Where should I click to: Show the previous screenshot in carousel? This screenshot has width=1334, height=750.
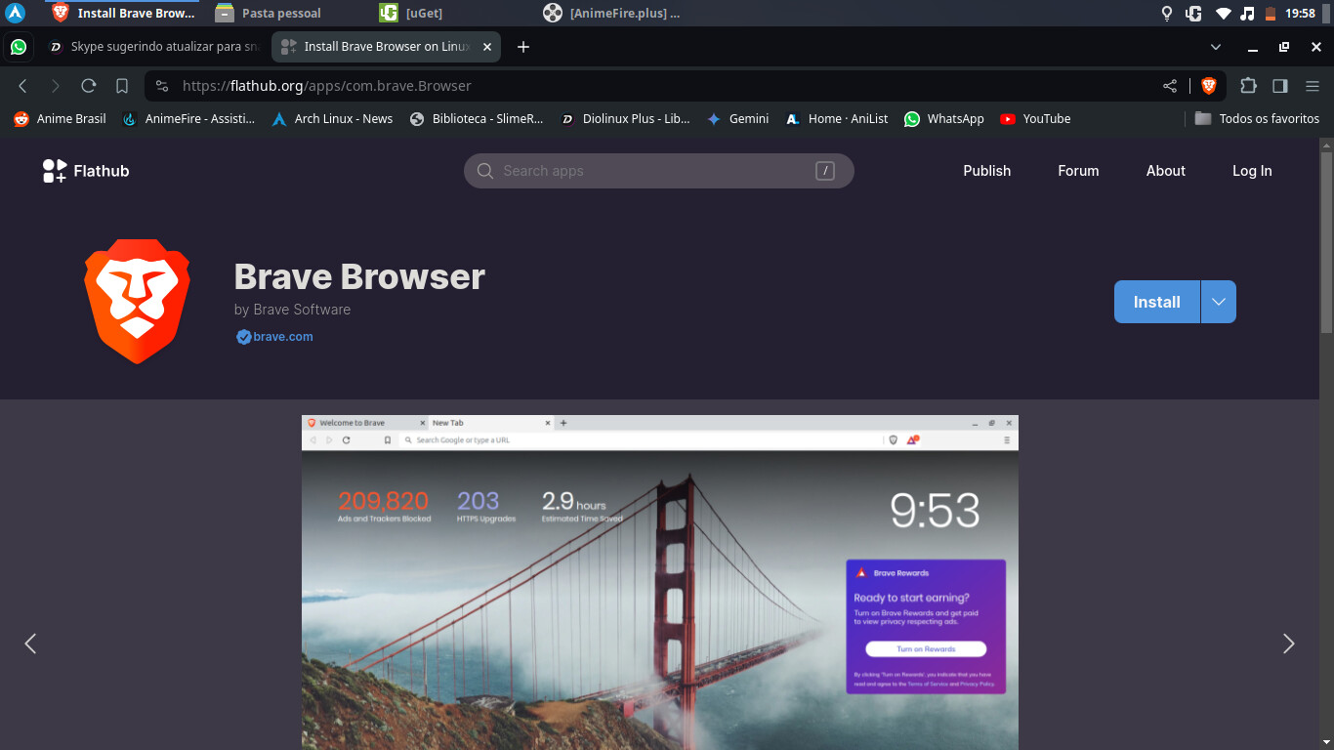(30, 644)
